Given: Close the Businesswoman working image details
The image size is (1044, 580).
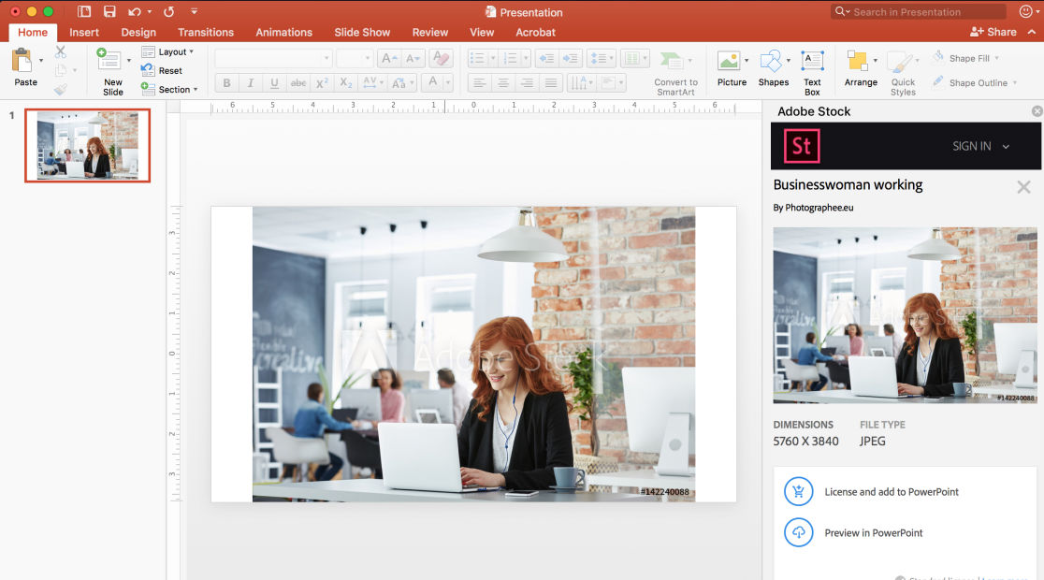Looking at the screenshot, I should click(x=1024, y=187).
